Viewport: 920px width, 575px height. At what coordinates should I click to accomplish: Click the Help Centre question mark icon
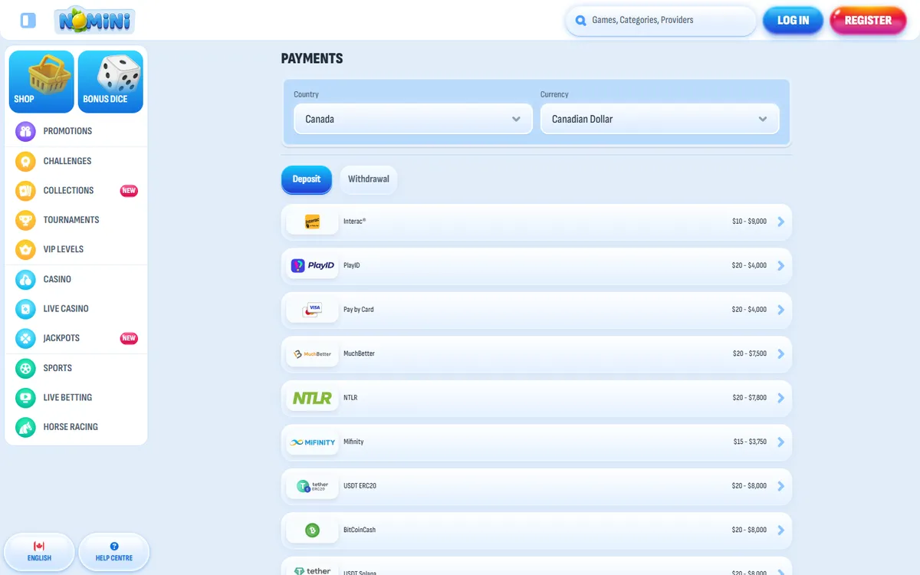(114, 546)
